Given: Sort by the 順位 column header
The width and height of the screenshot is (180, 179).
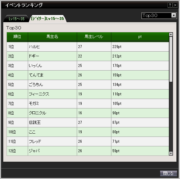Looking at the screenshot, I should [x=17, y=37].
